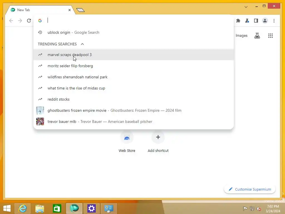Screen dimensions: 285x214
Task: Open Windows Store from taskbar
Action: point(57,208)
